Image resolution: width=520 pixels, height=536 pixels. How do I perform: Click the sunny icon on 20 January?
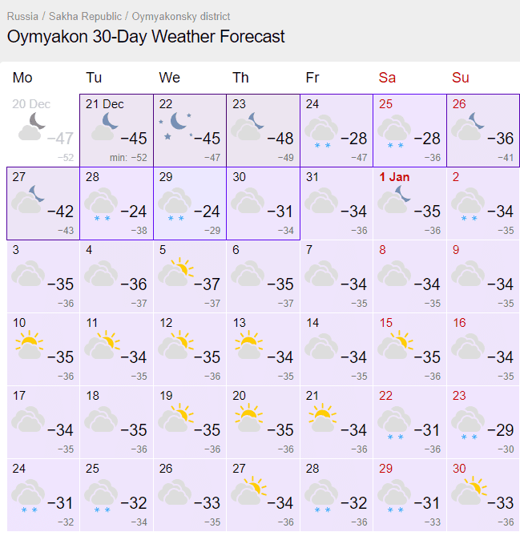tap(248, 417)
